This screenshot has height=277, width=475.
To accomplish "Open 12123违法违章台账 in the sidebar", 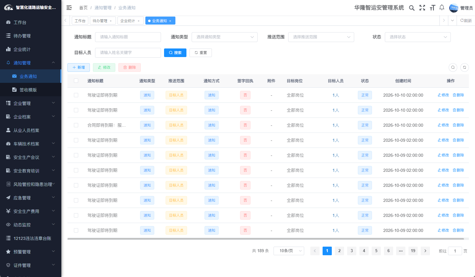I will 31,238.
